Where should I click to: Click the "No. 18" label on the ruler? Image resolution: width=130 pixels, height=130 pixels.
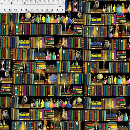tap(61, 6)
